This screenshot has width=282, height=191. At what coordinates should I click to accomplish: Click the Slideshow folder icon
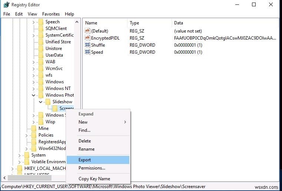48,102
